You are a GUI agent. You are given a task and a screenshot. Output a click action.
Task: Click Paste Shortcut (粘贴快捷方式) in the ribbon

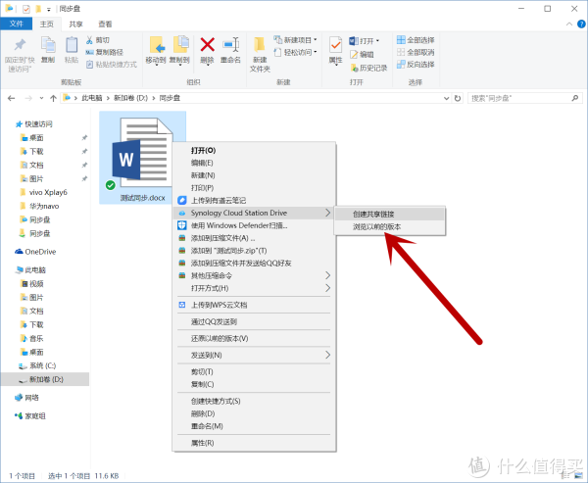[112, 64]
